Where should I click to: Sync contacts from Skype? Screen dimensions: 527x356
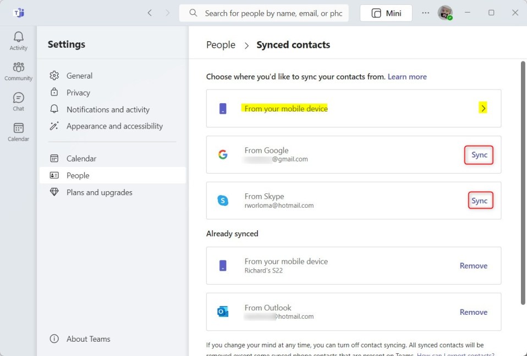click(x=479, y=201)
